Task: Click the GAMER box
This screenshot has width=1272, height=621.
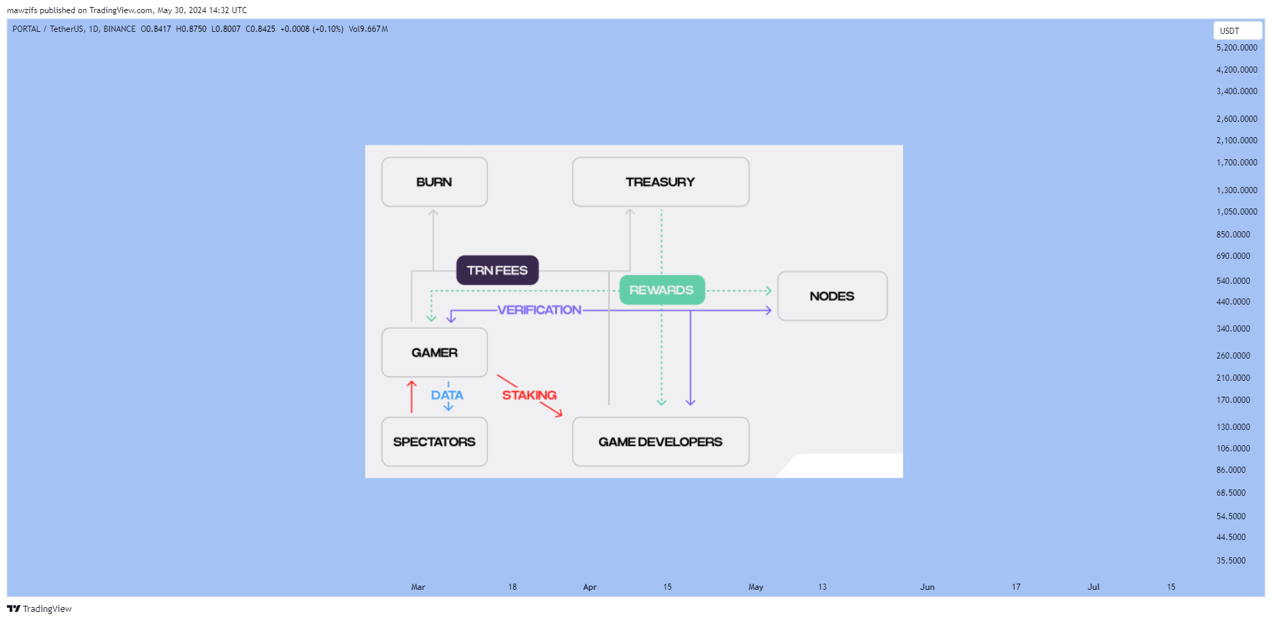Action: tap(435, 352)
